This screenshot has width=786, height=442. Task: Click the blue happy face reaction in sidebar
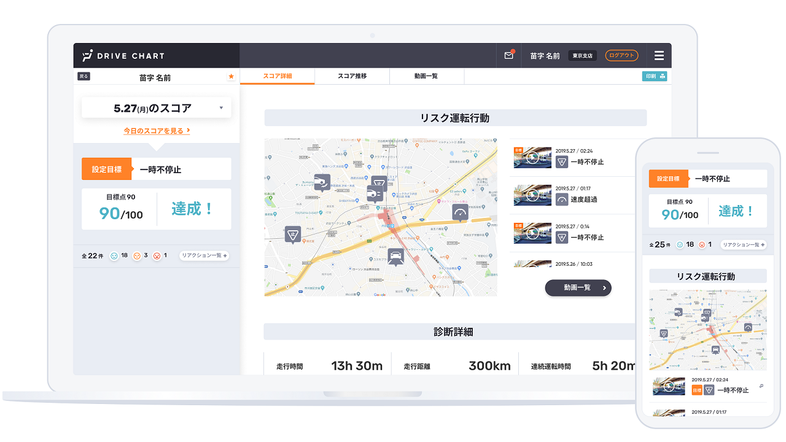(114, 255)
